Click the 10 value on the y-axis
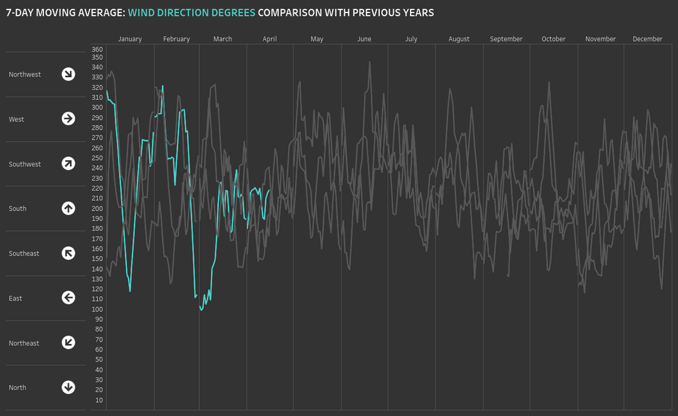This screenshot has height=416, width=678. coord(99,400)
